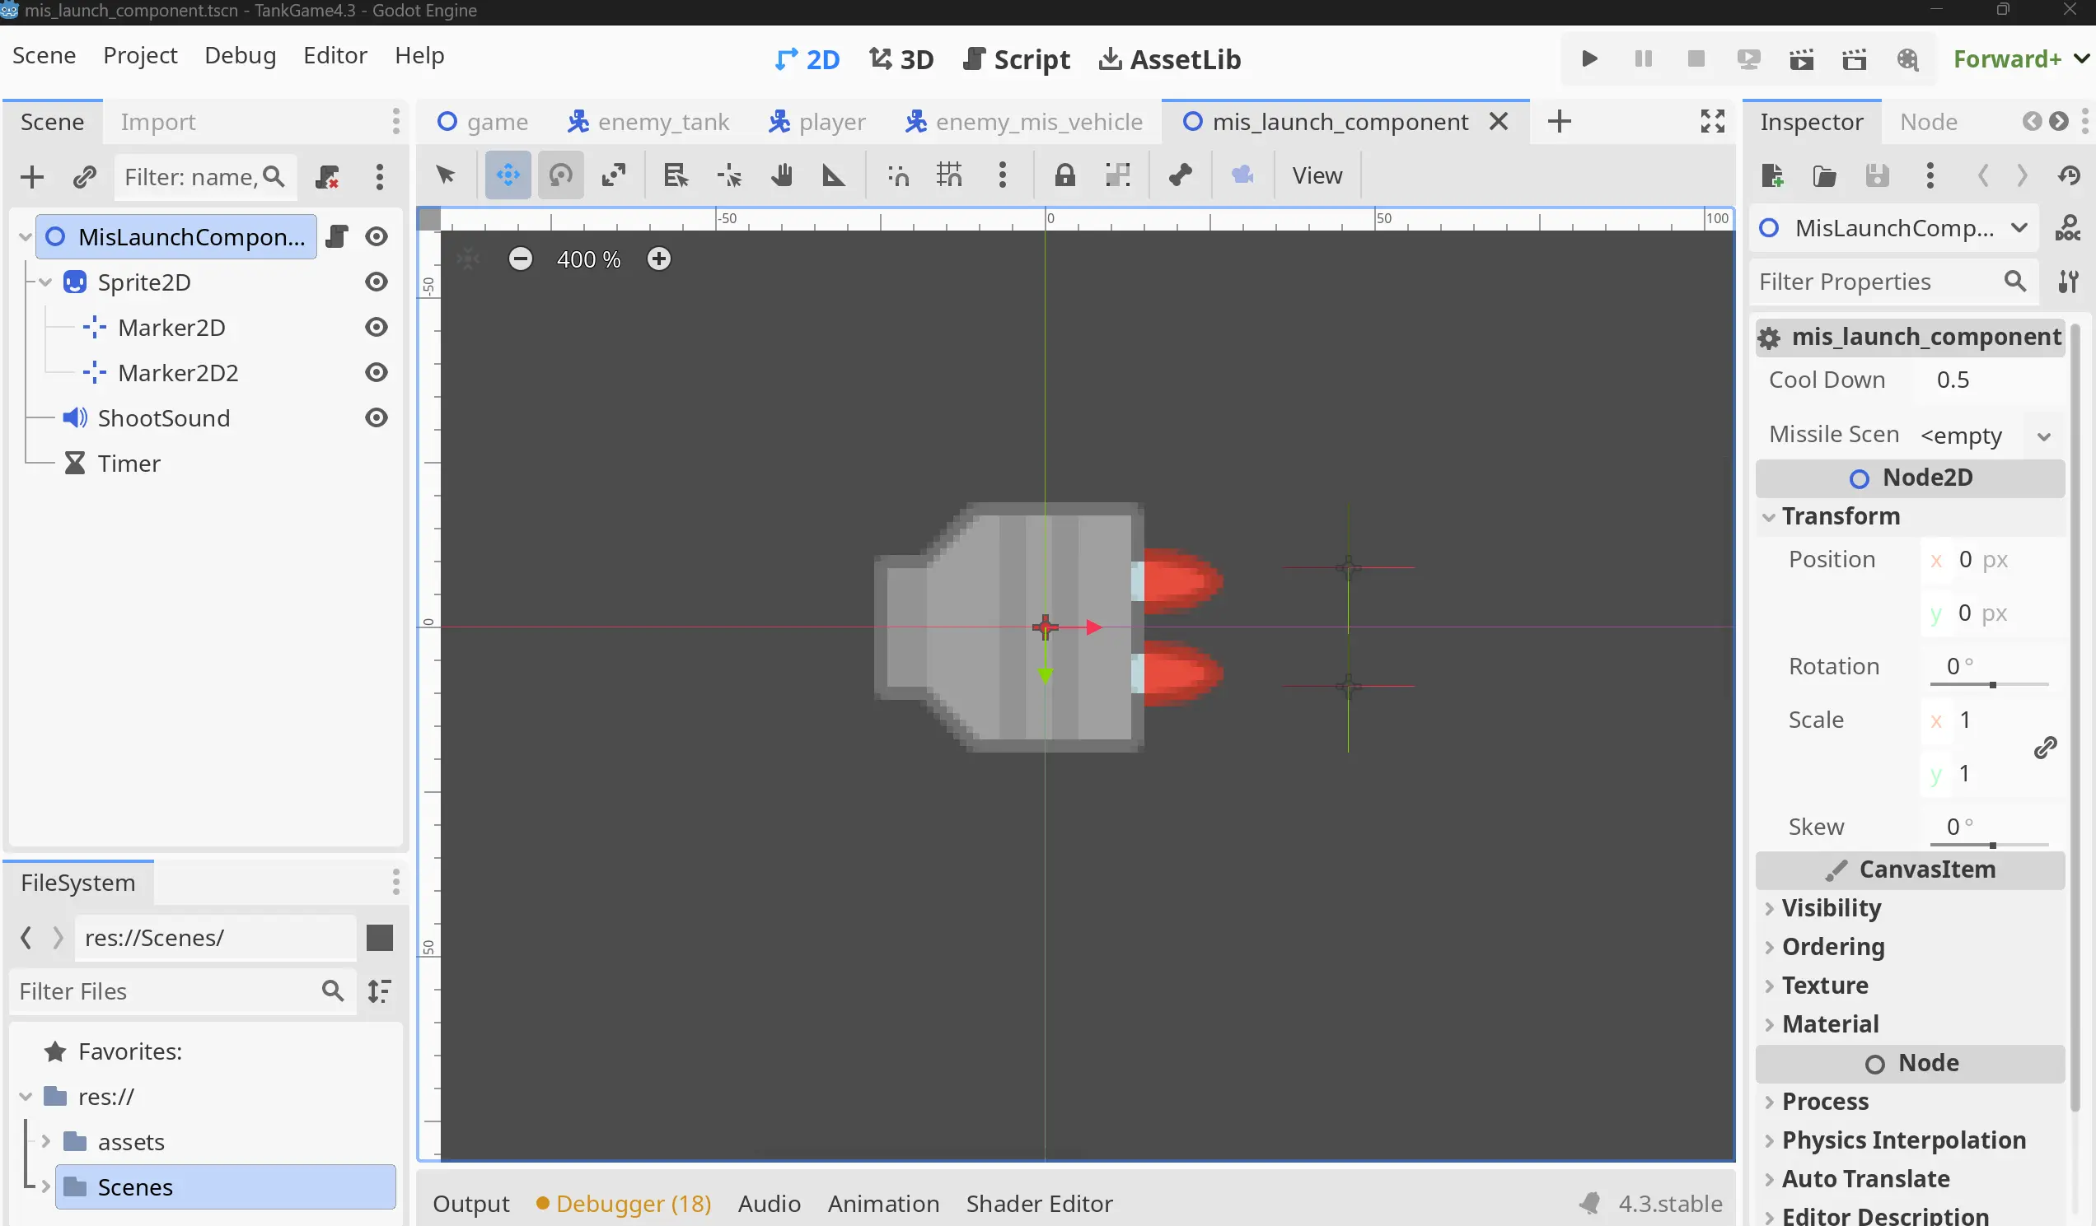Toggle grid snapping

(949, 175)
